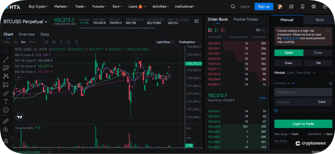Toggle the magnet snap mode
The height and width of the screenshot is (154, 335).
[6, 141]
